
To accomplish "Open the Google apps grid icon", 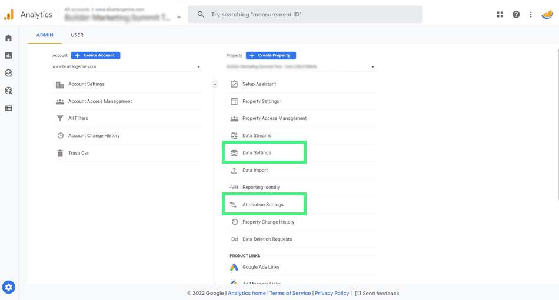I will (x=500, y=15).
